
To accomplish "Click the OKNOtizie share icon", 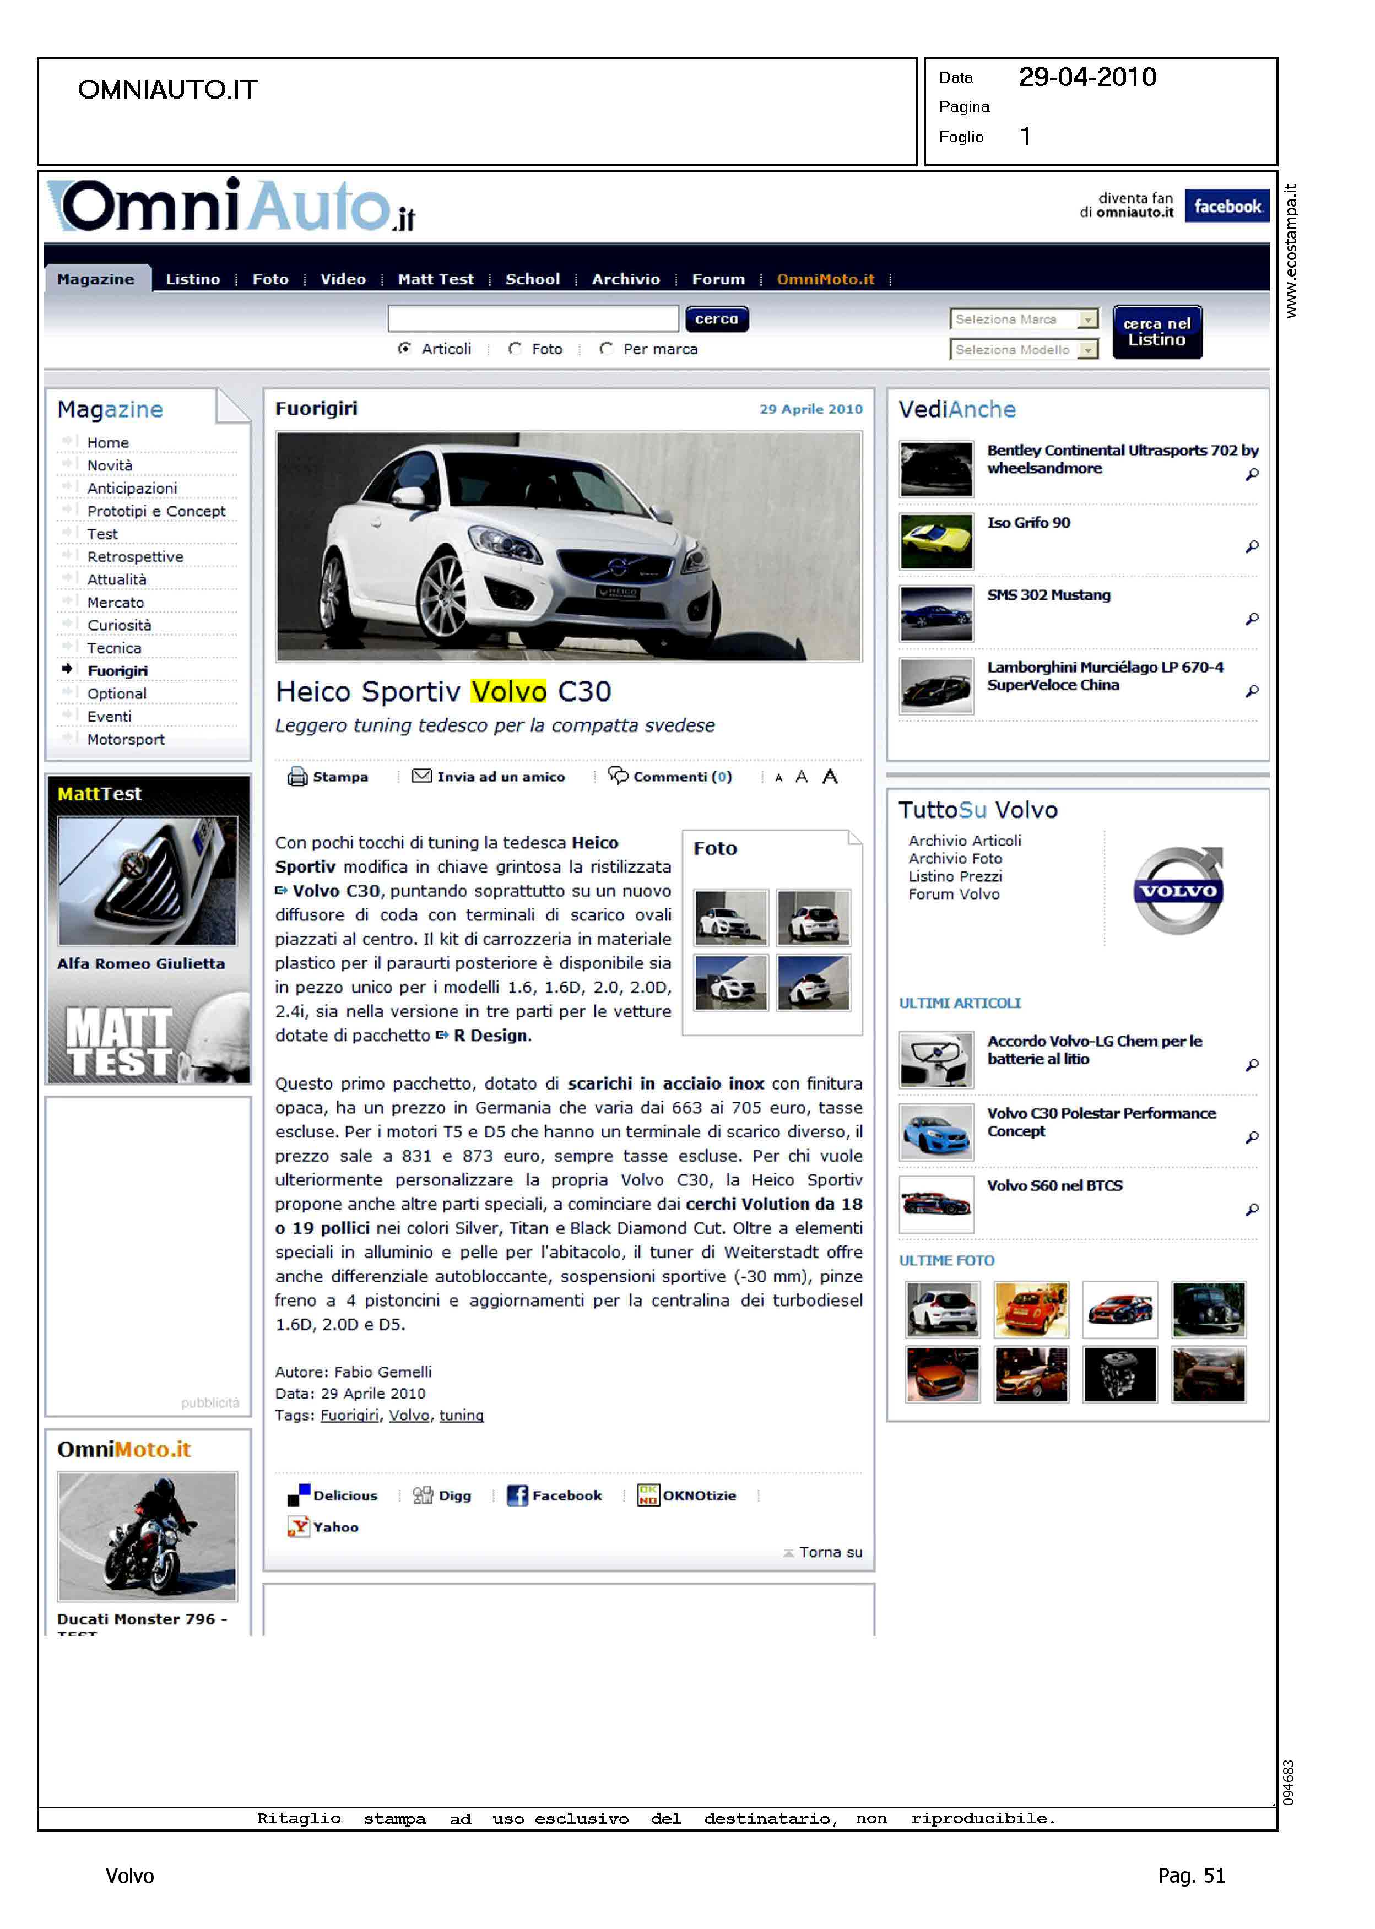I will coord(648,1495).
